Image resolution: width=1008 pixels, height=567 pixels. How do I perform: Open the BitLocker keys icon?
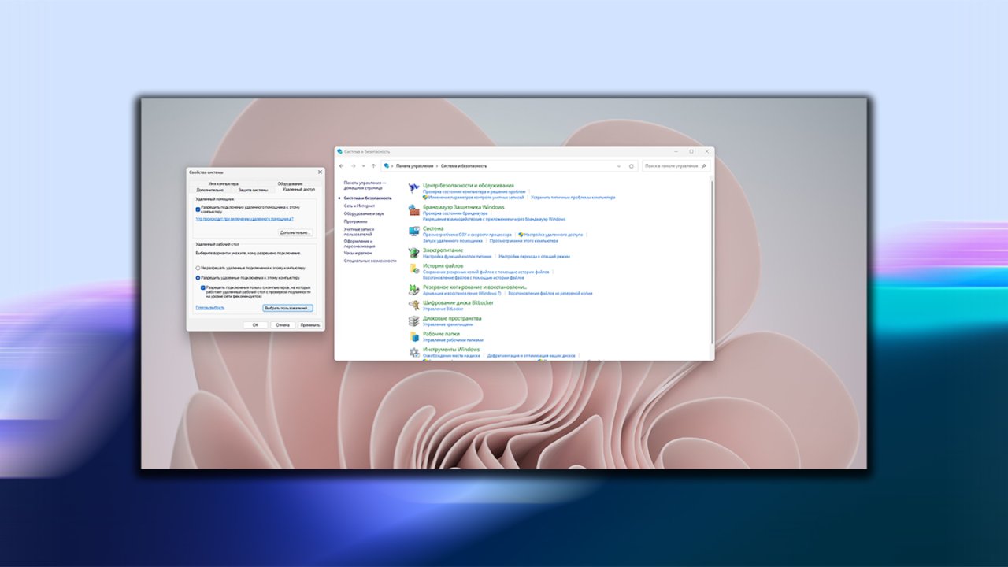pos(414,305)
